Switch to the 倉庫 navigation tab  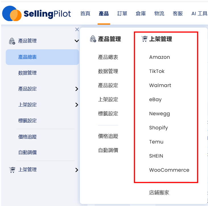[141, 14]
